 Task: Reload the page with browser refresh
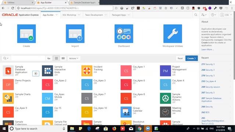coord(13,8)
